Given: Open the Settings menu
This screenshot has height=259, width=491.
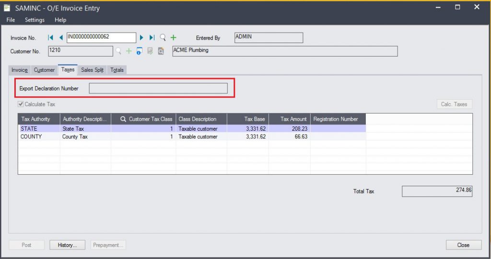Looking at the screenshot, I should pyautogui.click(x=35, y=20).
